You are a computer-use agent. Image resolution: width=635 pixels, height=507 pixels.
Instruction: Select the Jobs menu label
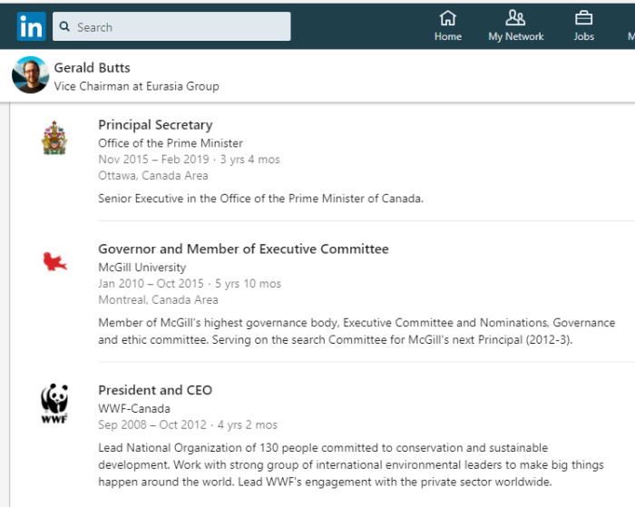tap(583, 36)
